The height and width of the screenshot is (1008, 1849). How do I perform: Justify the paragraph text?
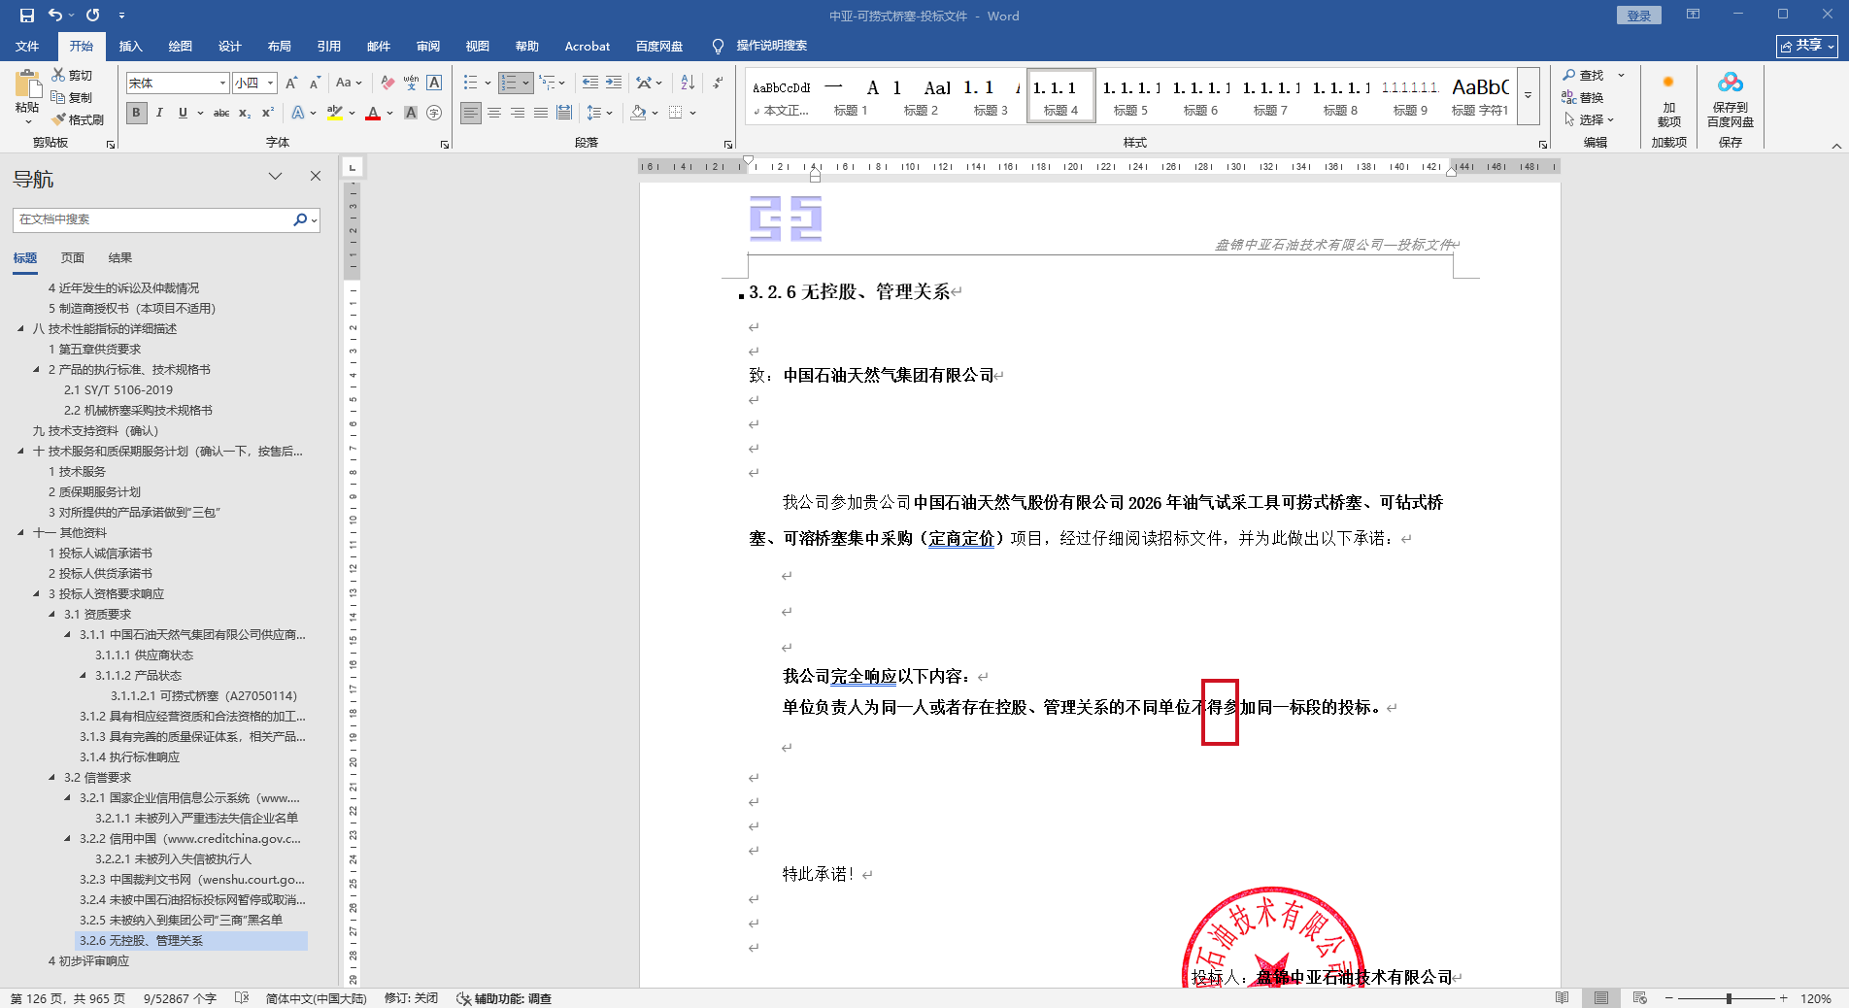[541, 113]
